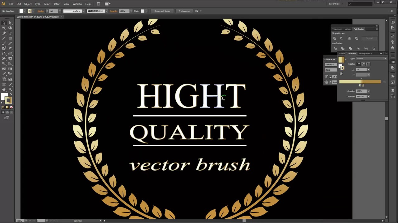The image size is (398, 223).
Task: Select the Pen tool
Action: 4,33
